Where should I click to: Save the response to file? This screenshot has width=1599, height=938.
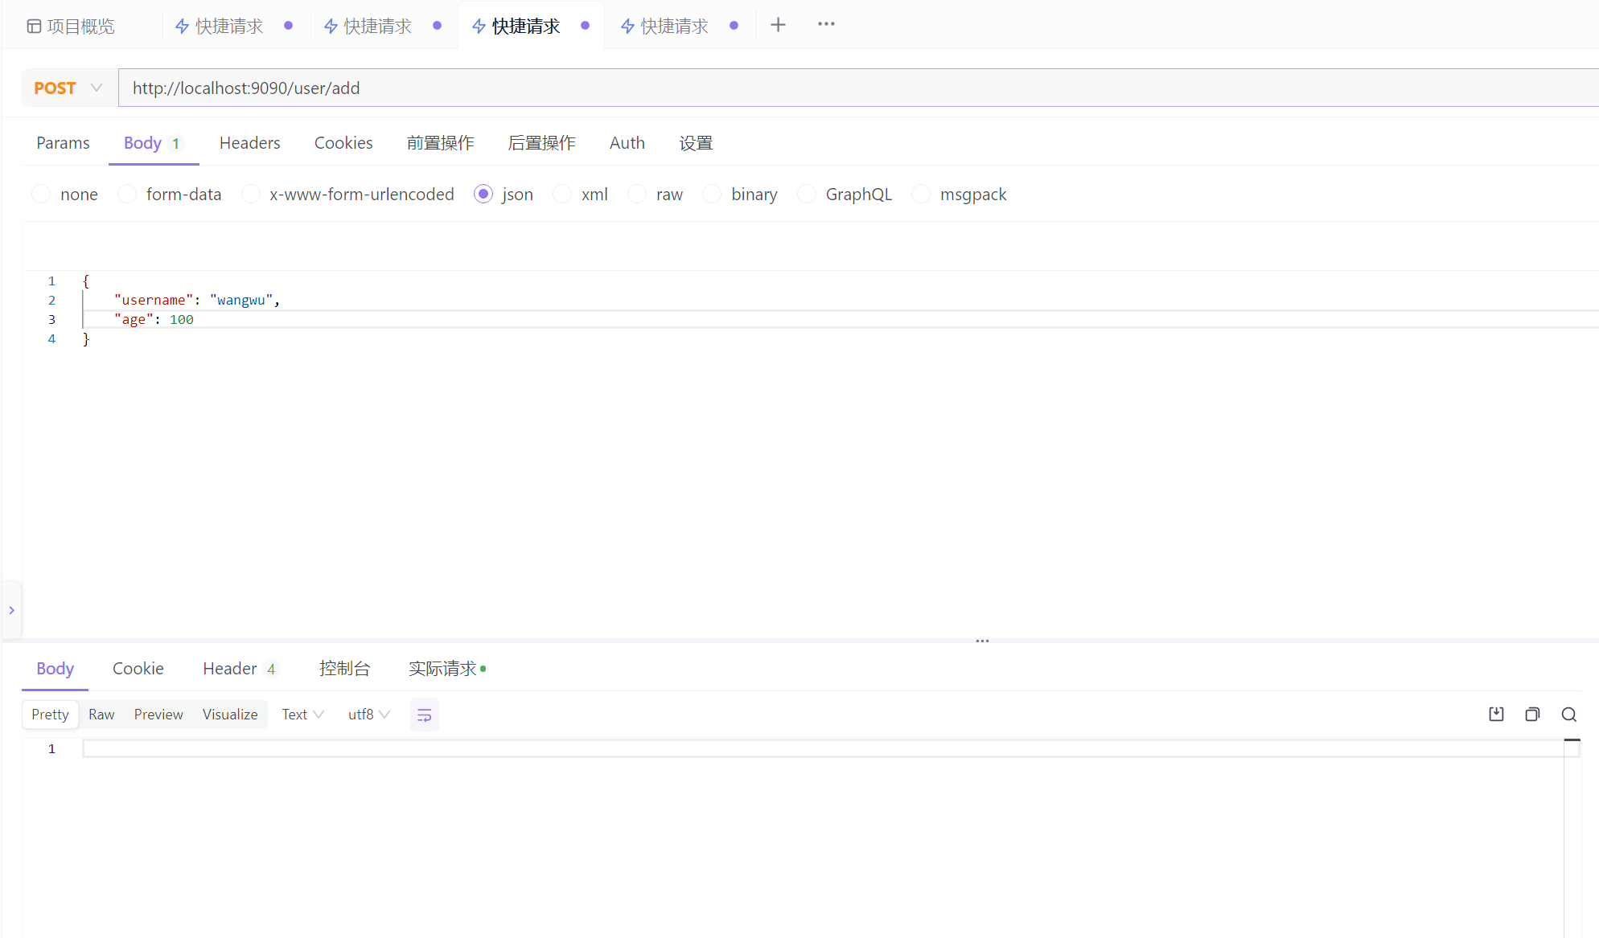1496,715
